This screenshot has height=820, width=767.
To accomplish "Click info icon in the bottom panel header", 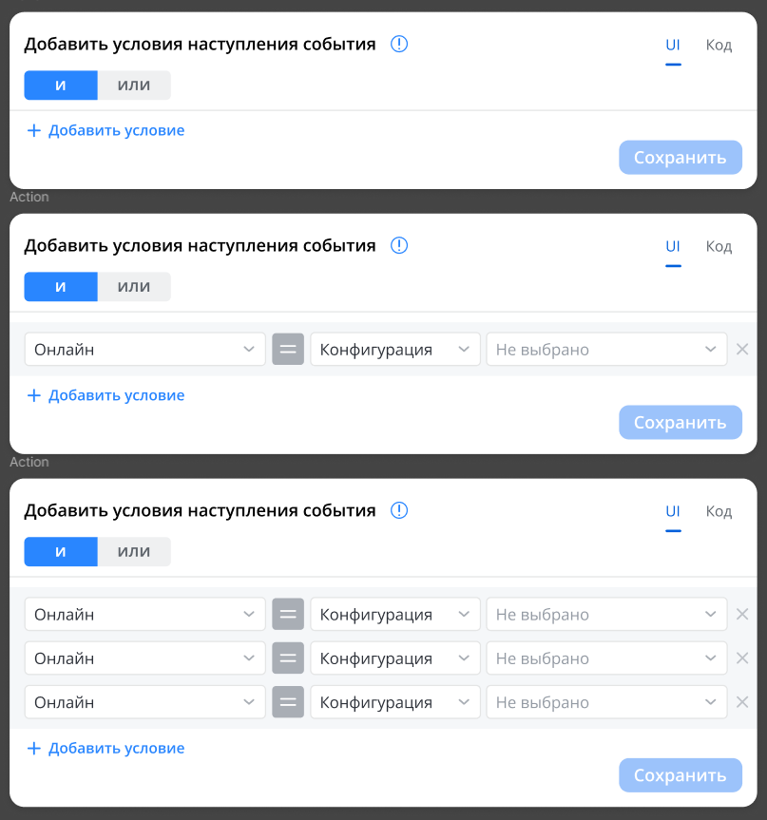I will tap(399, 510).
